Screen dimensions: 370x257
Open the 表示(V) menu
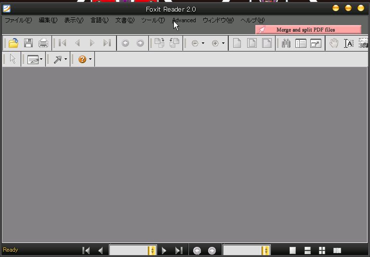[x=74, y=20]
